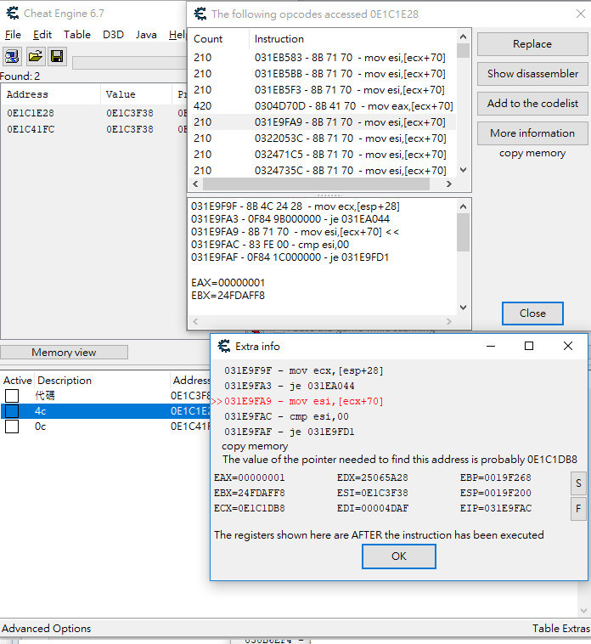This screenshot has width=591, height=644.
Task: Click the open process computer icon
Action: pyautogui.click(x=13, y=56)
